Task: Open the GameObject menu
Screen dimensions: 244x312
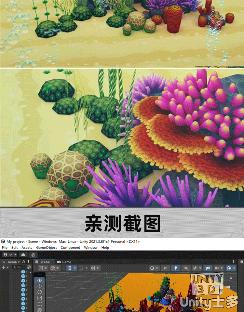Action: pos(46,248)
